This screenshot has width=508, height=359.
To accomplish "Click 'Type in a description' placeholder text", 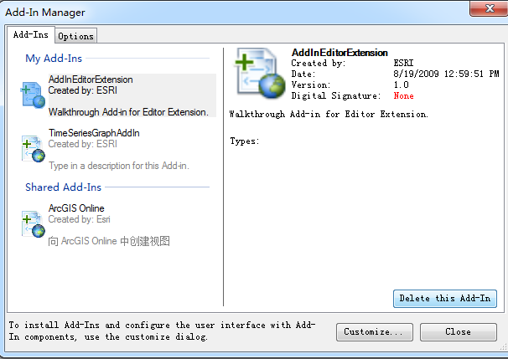I will pyautogui.click(x=119, y=166).
